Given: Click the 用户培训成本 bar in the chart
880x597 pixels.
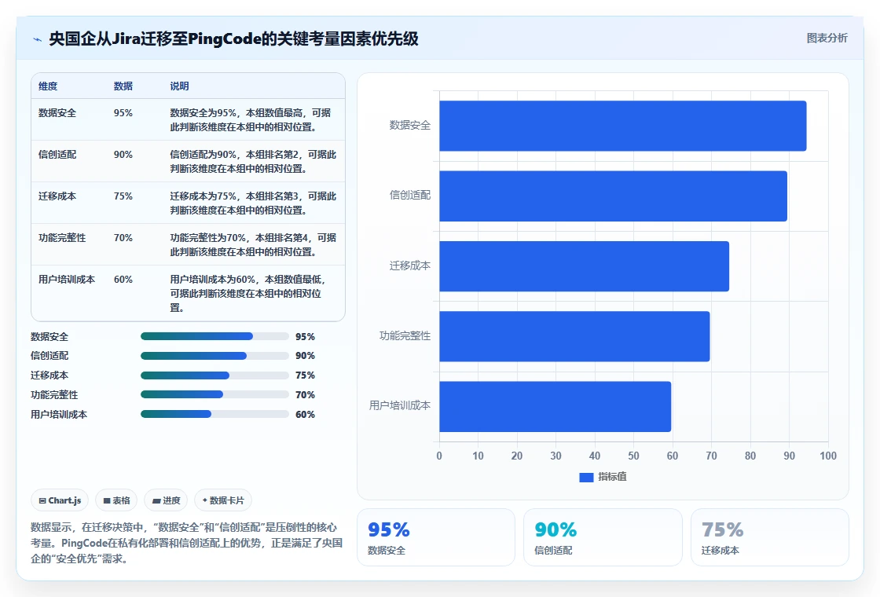Looking at the screenshot, I should pos(555,406).
